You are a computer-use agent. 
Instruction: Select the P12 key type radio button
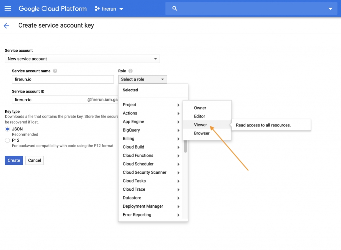(x=7, y=140)
